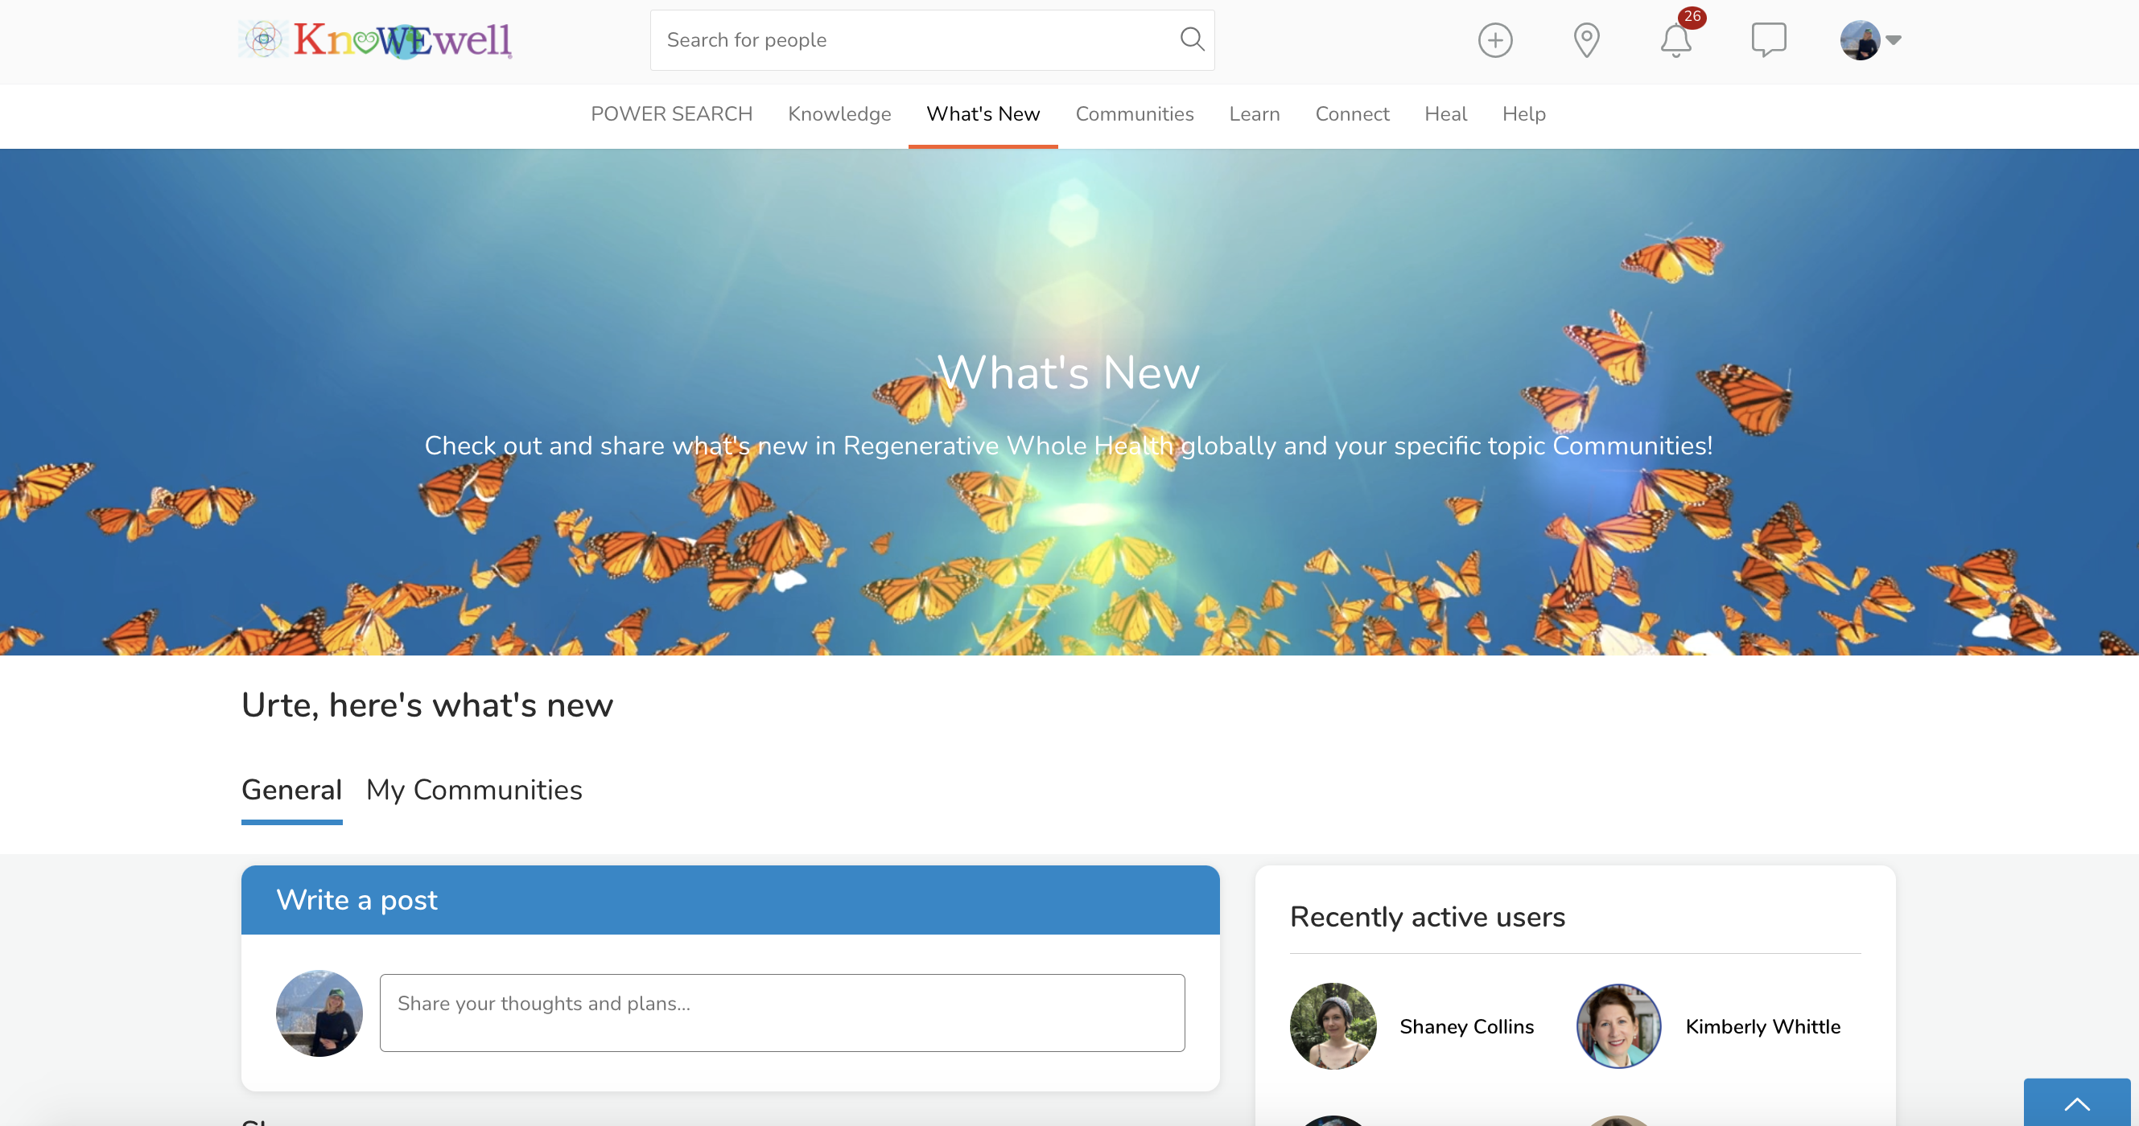Go to Communities in the navigation

tap(1134, 113)
